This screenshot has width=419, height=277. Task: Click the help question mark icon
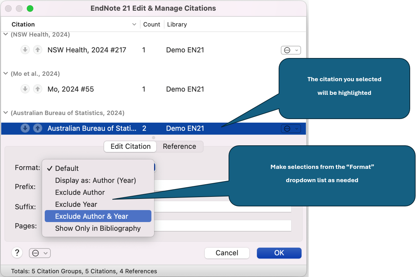pos(17,253)
